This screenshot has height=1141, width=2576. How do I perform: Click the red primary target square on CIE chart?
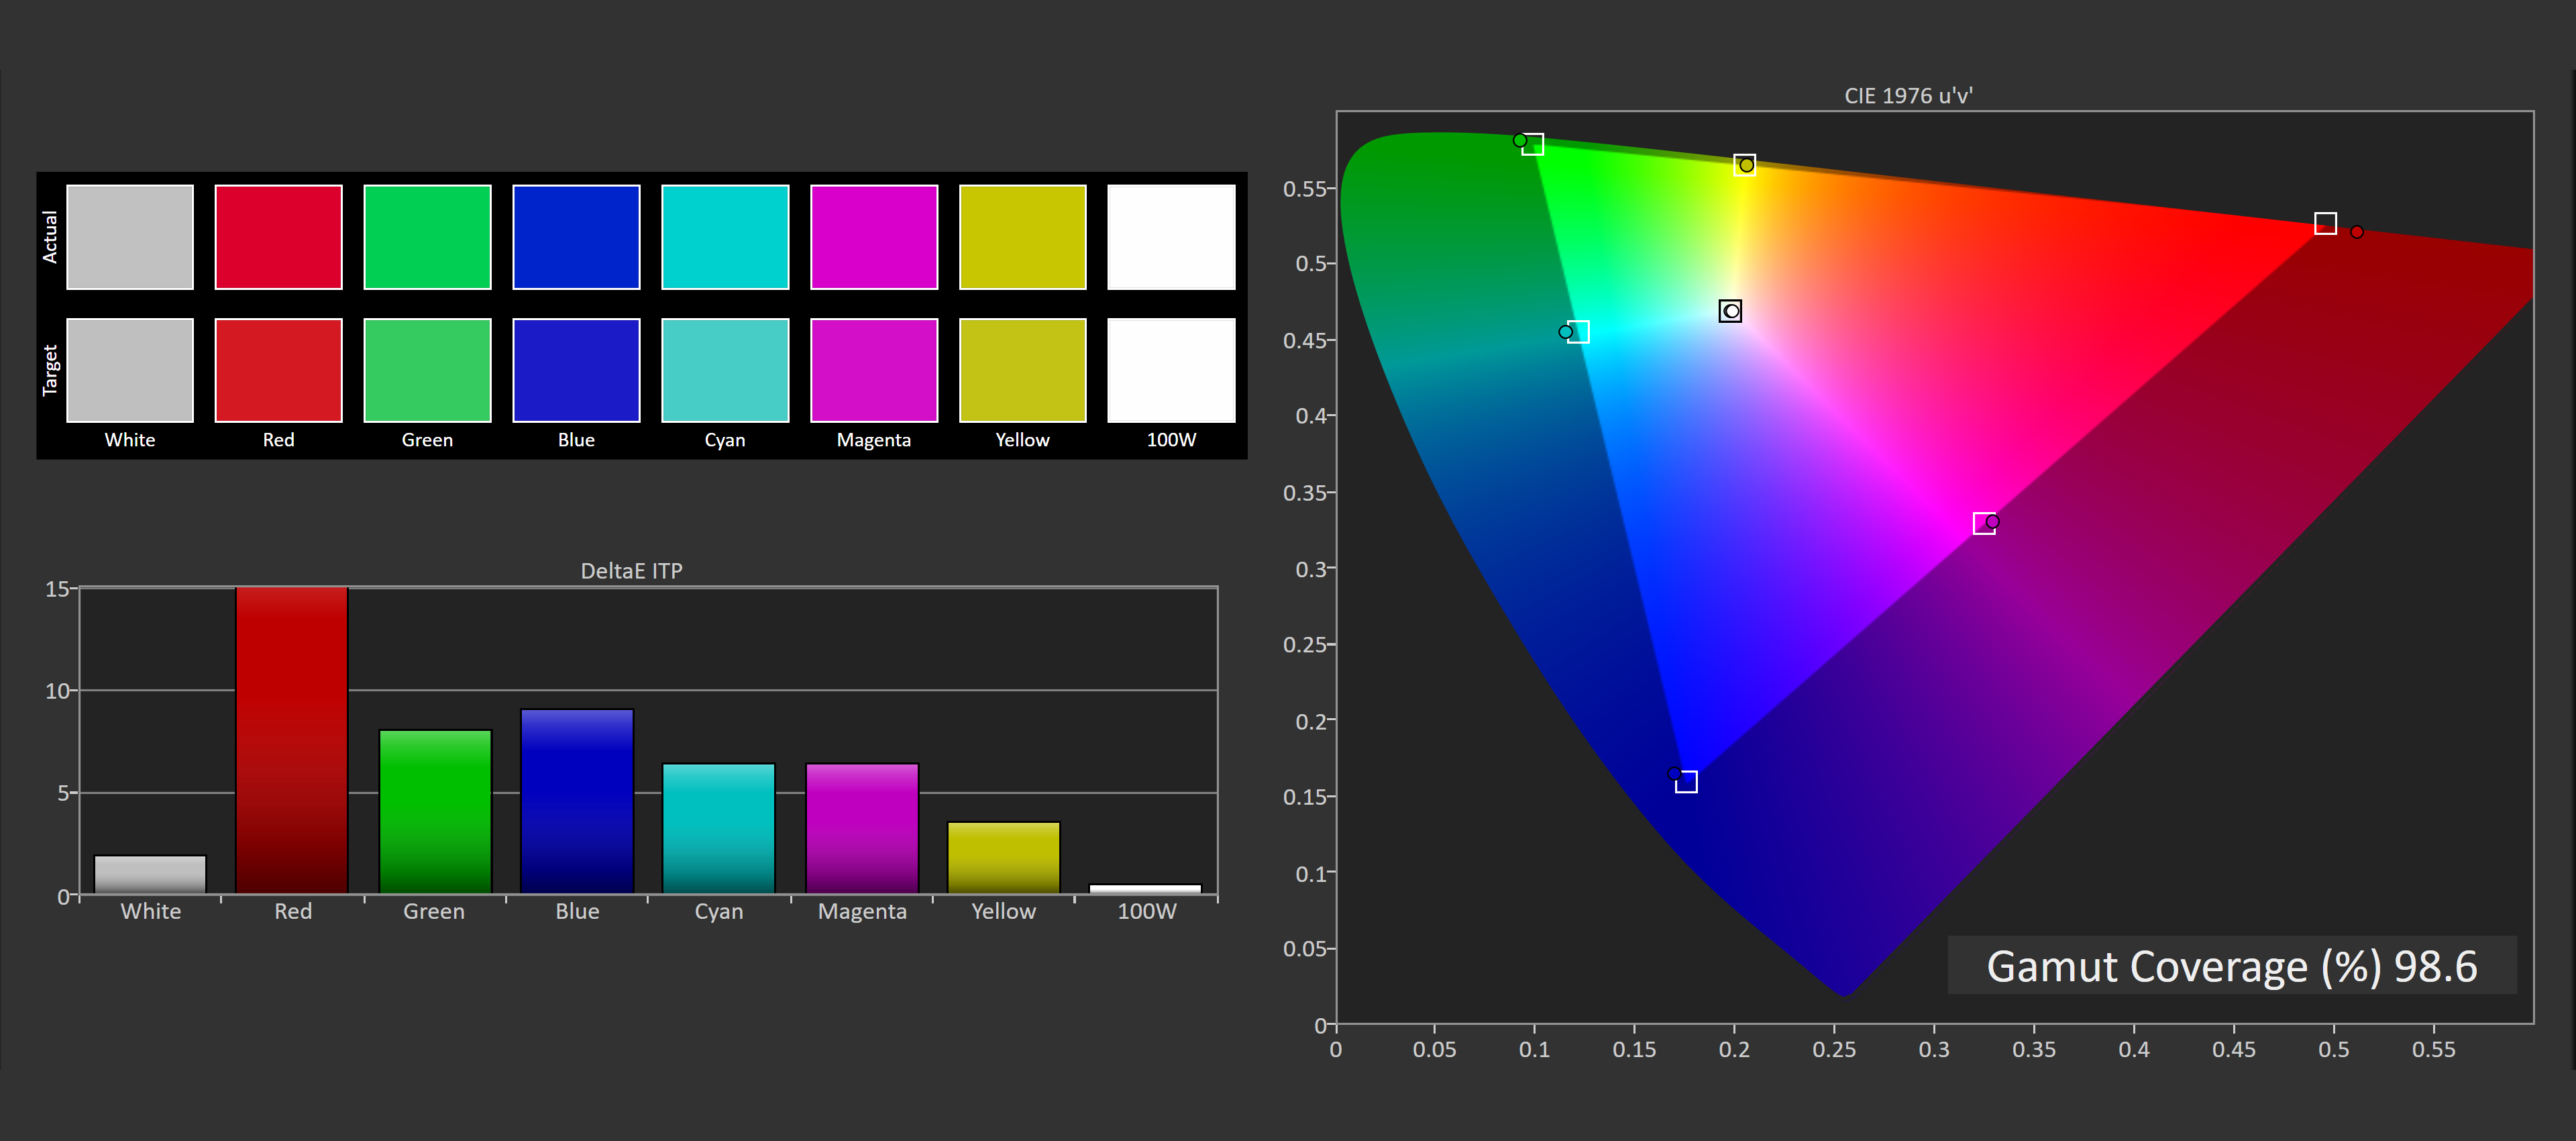[2326, 224]
